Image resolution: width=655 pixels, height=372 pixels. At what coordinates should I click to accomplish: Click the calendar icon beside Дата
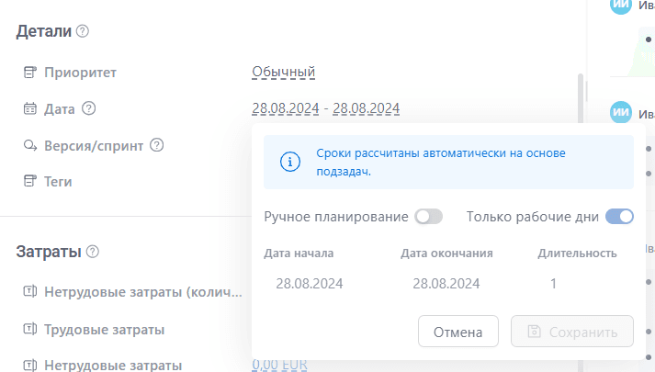[x=29, y=108]
